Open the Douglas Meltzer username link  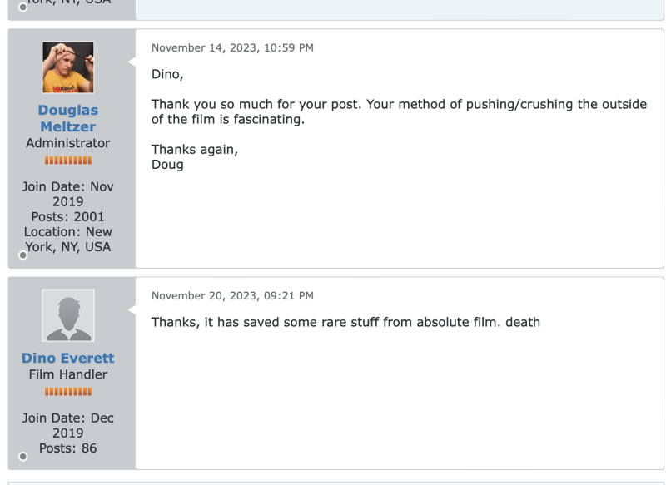tap(68, 118)
